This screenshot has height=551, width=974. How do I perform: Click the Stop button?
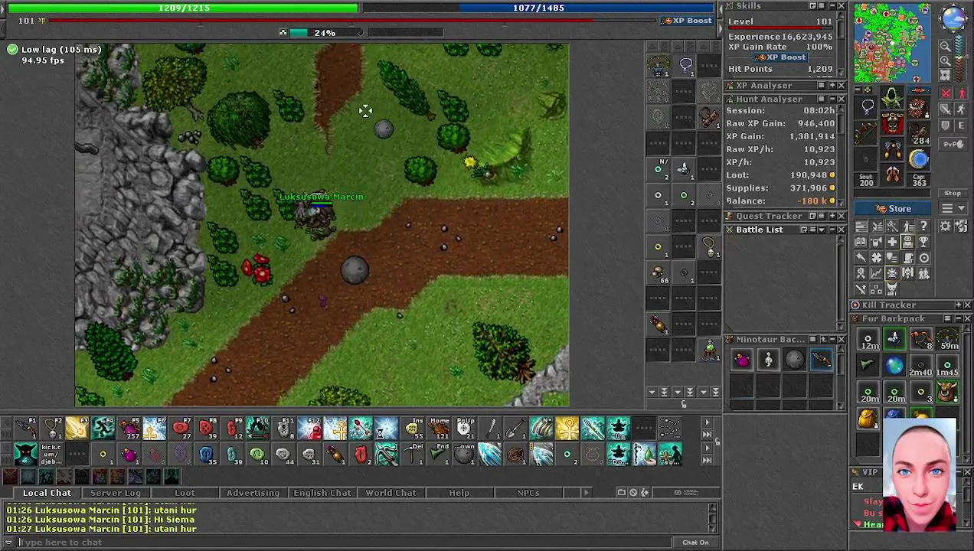pos(953,194)
